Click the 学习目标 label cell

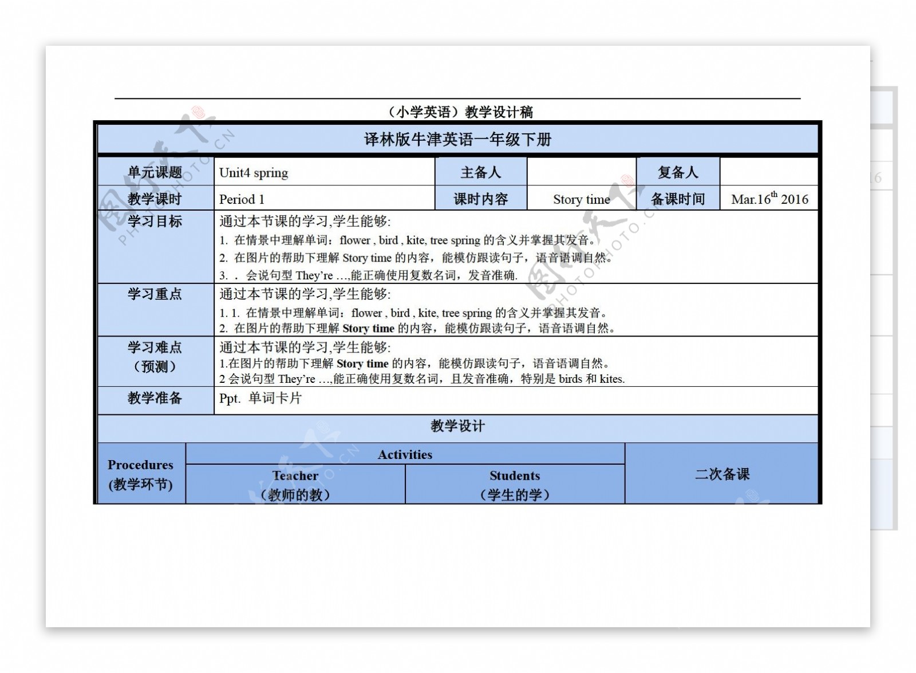(x=155, y=247)
